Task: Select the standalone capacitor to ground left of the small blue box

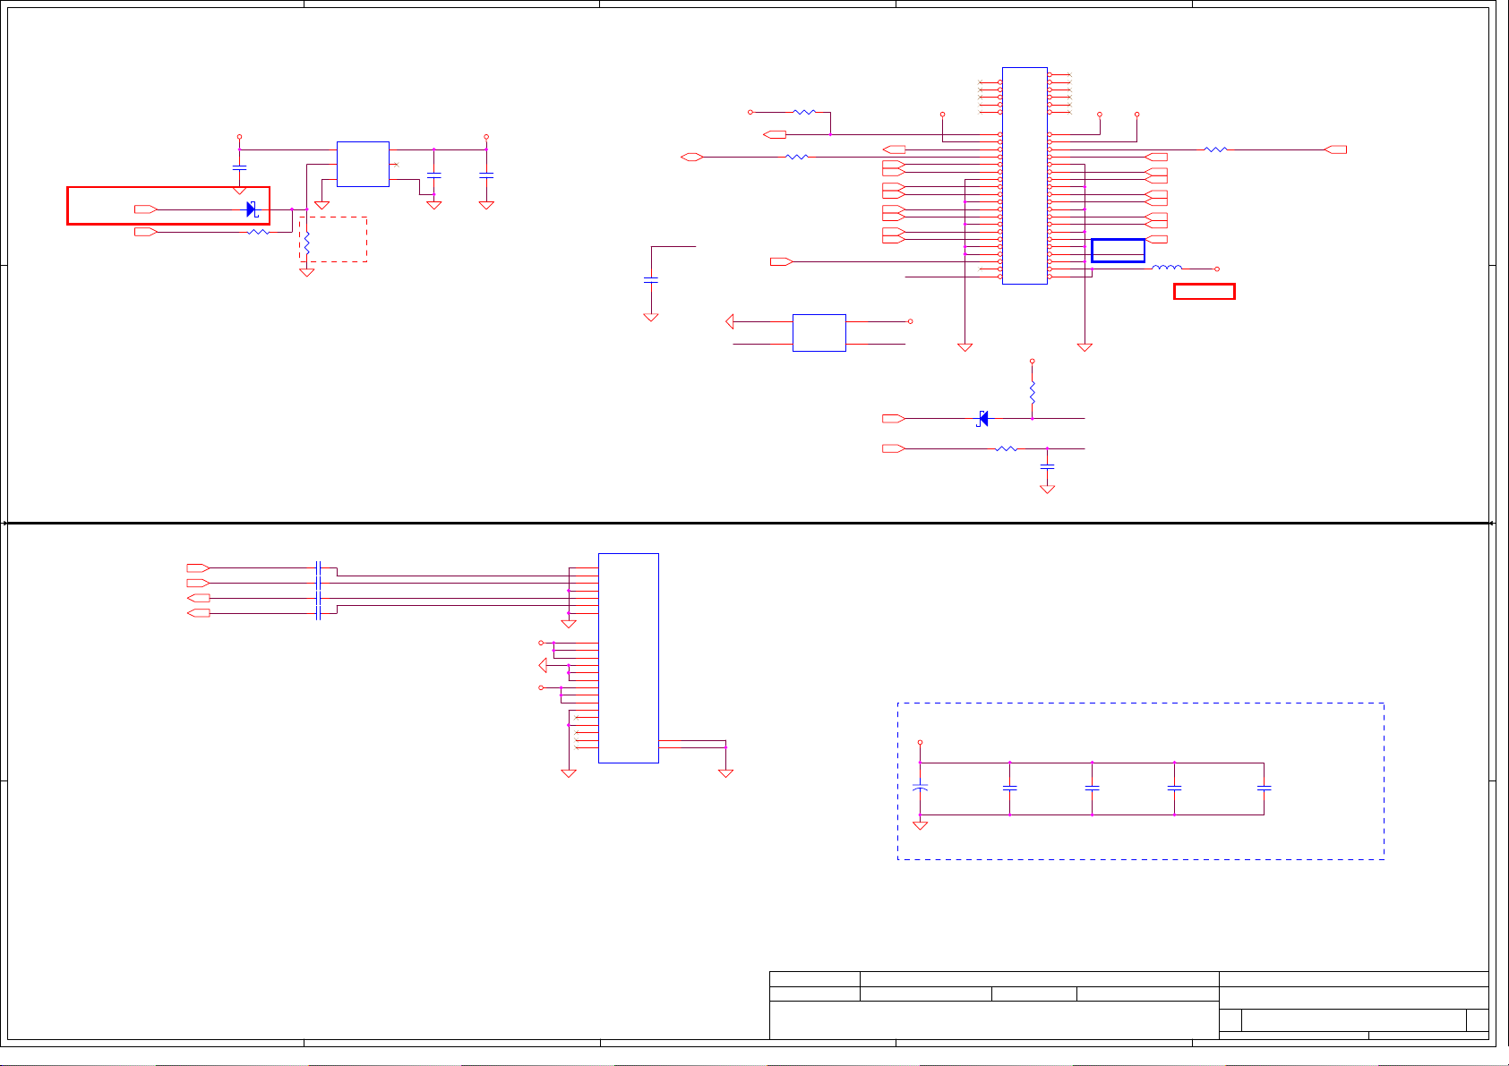Action: (651, 280)
